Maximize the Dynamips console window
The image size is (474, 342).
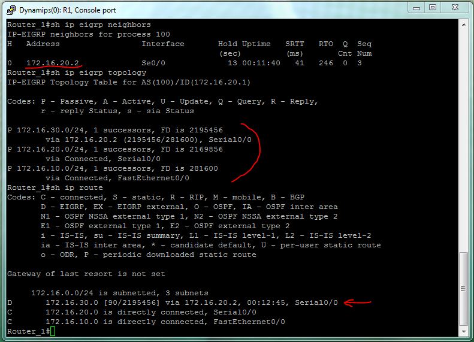coord(433,8)
